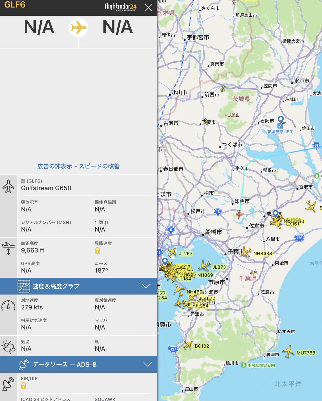This screenshot has width=322, height=401.
Task: Open the hide ads speed improvement link
Action: coord(78,166)
